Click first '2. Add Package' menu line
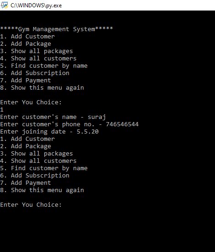 [x=26, y=44]
